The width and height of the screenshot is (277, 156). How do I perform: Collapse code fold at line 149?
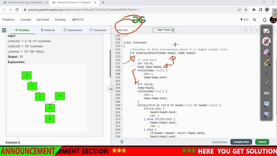coord(122,105)
